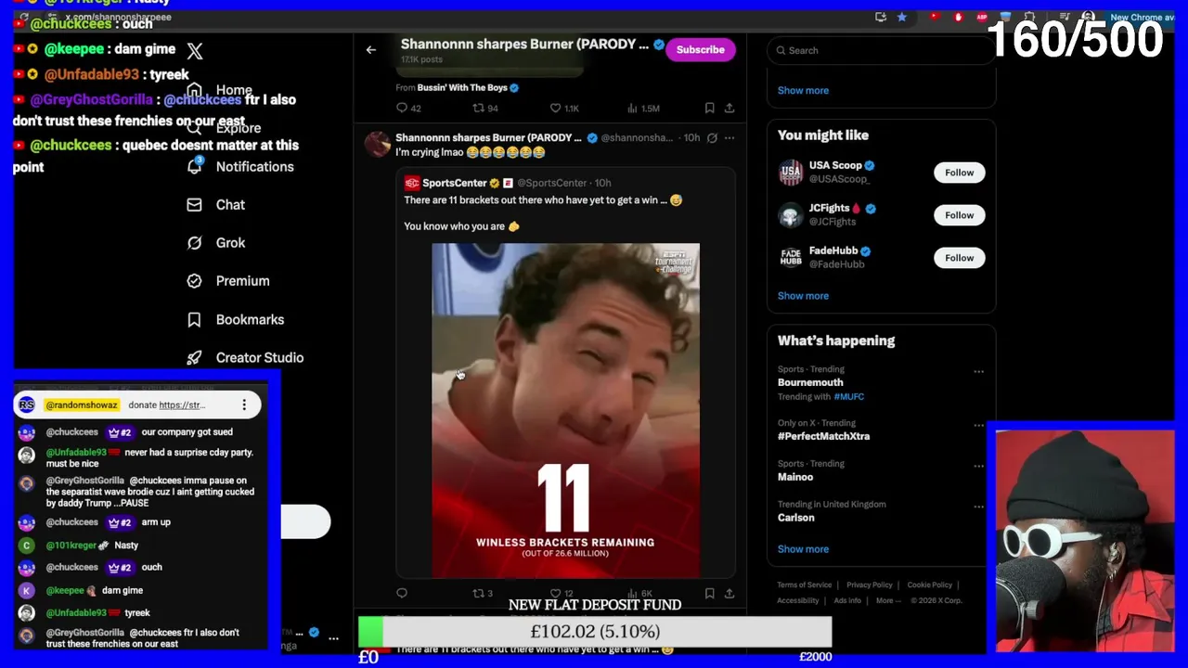Screen dimensions: 1188x668
Task: Go back using the left arrow
Action: tap(370, 50)
